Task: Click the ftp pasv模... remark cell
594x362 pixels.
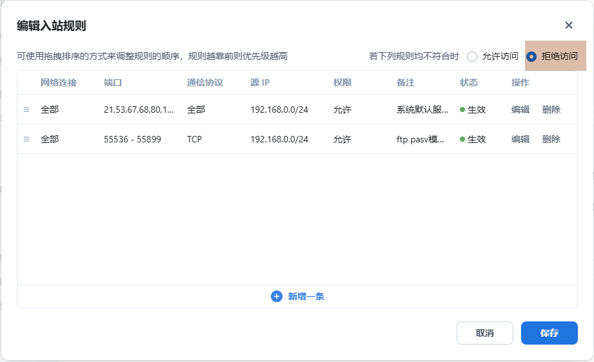Action: click(x=421, y=139)
